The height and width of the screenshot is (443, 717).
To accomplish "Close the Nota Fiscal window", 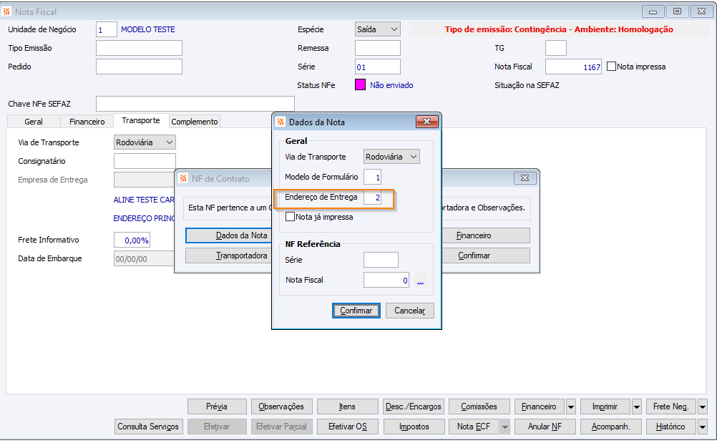I will coord(701,11).
